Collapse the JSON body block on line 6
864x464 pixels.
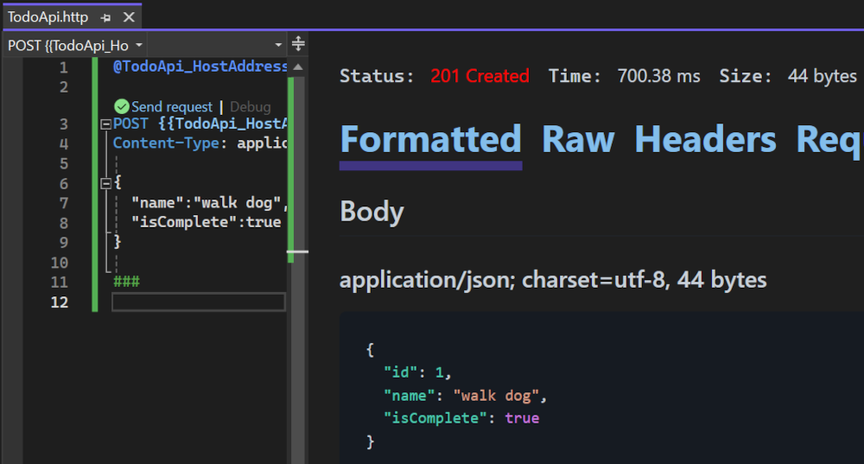click(x=106, y=183)
